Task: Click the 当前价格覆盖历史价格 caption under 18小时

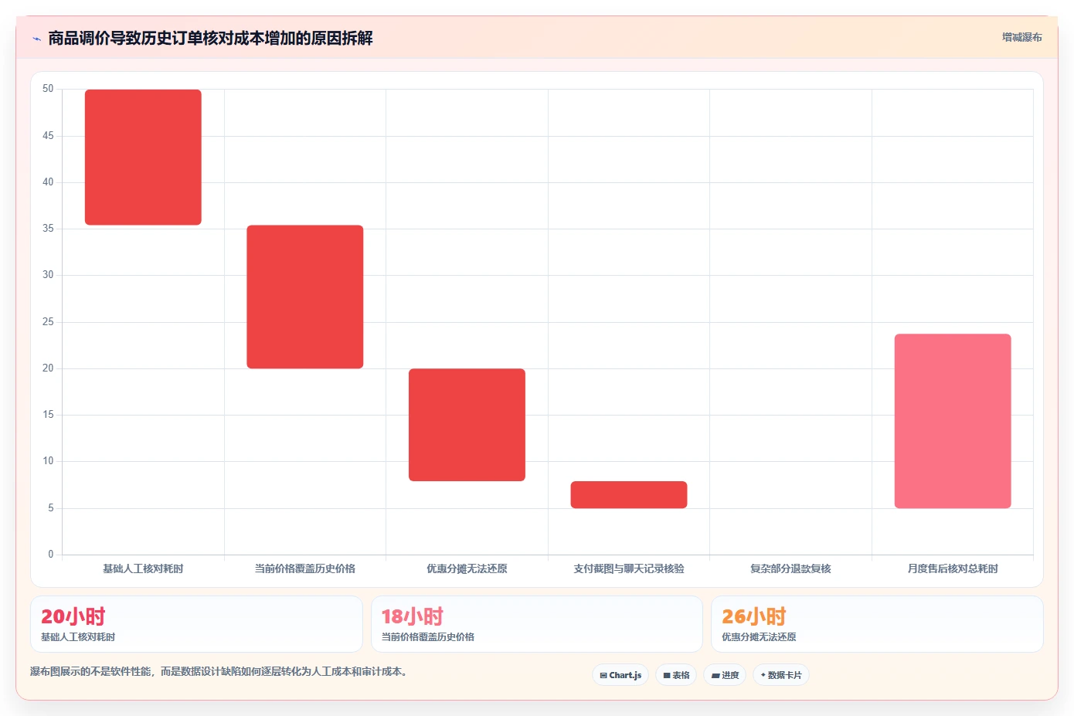Action: click(x=428, y=637)
